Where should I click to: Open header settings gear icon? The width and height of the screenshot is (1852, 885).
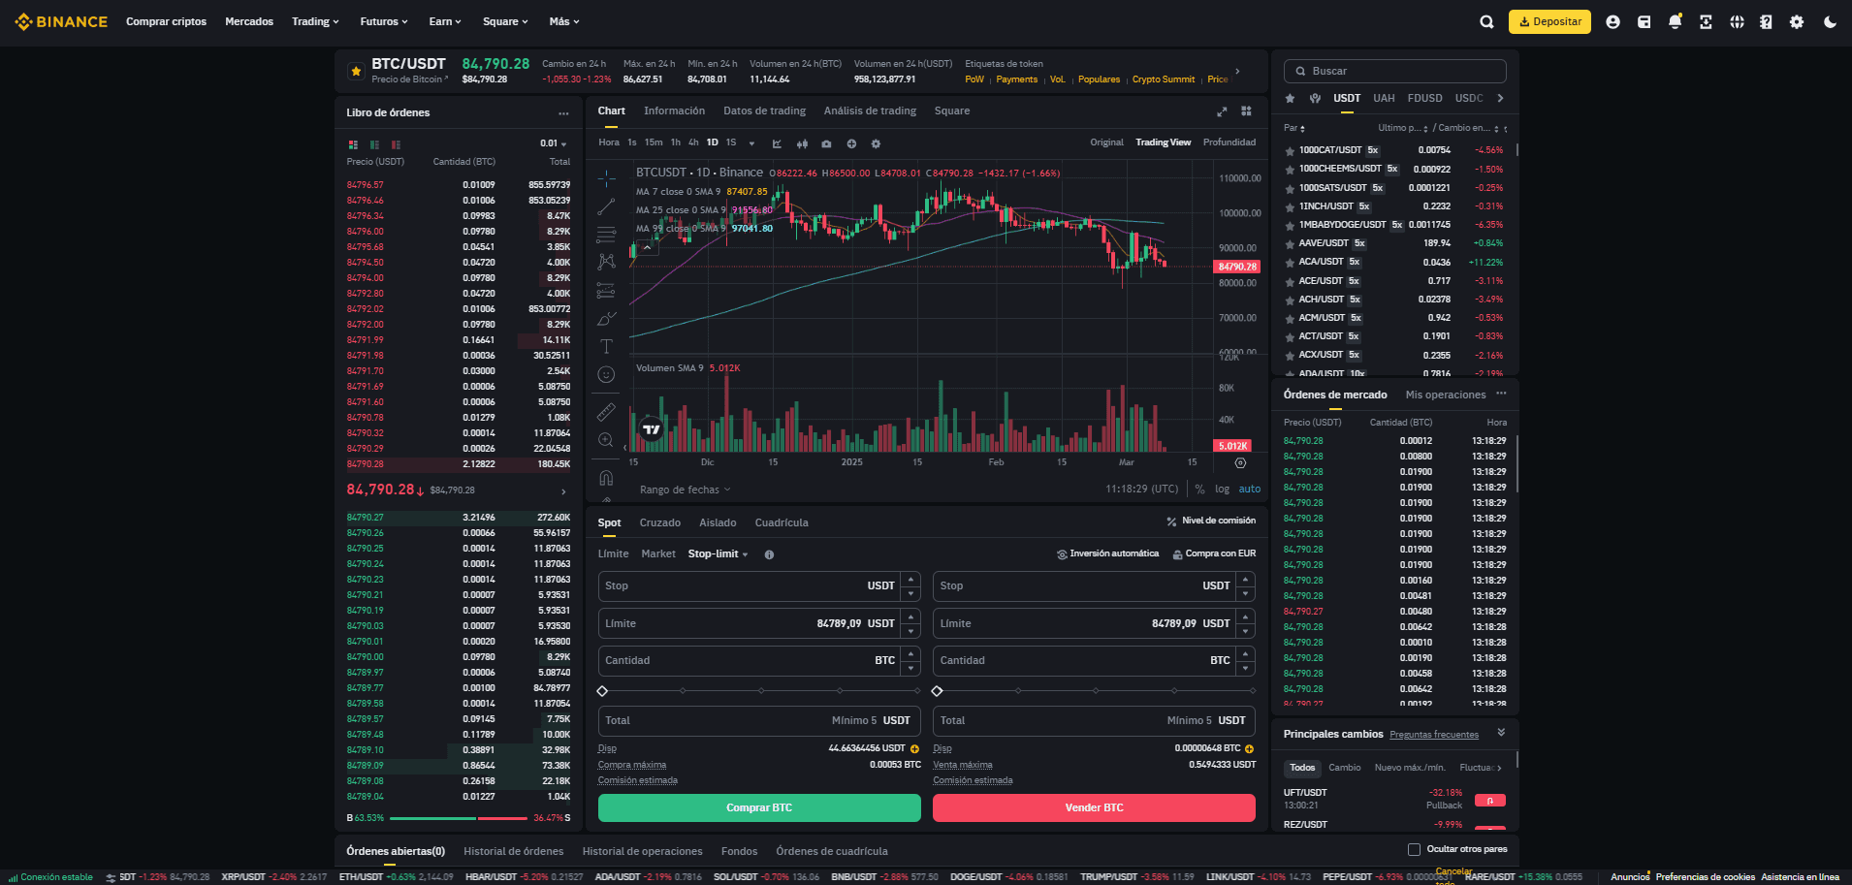point(1797,21)
